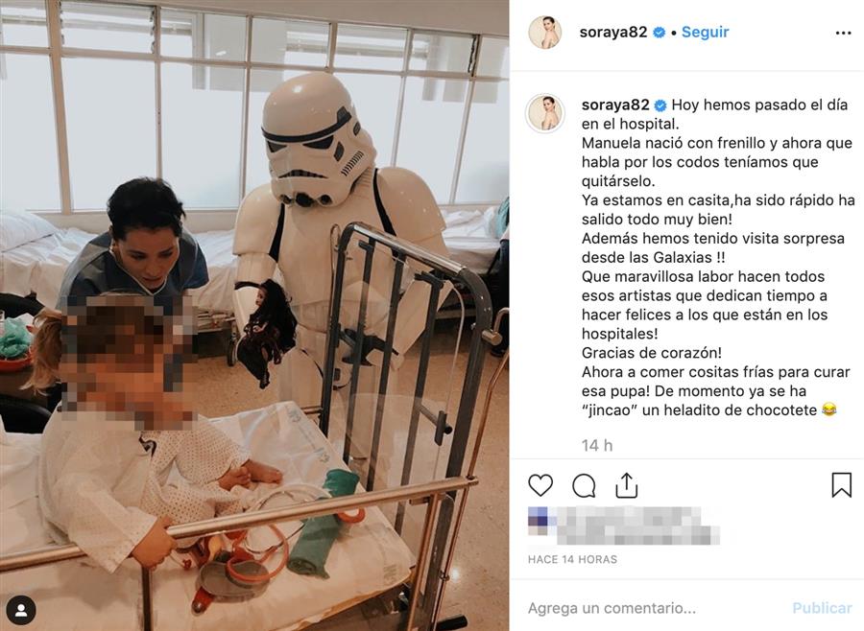The height and width of the screenshot is (631, 864).
Task: Click the verified badge in header
Action: pyautogui.click(x=659, y=33)
